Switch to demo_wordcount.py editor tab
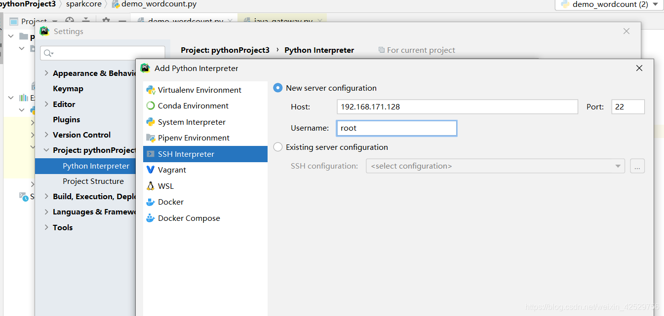 click(185, 21)
